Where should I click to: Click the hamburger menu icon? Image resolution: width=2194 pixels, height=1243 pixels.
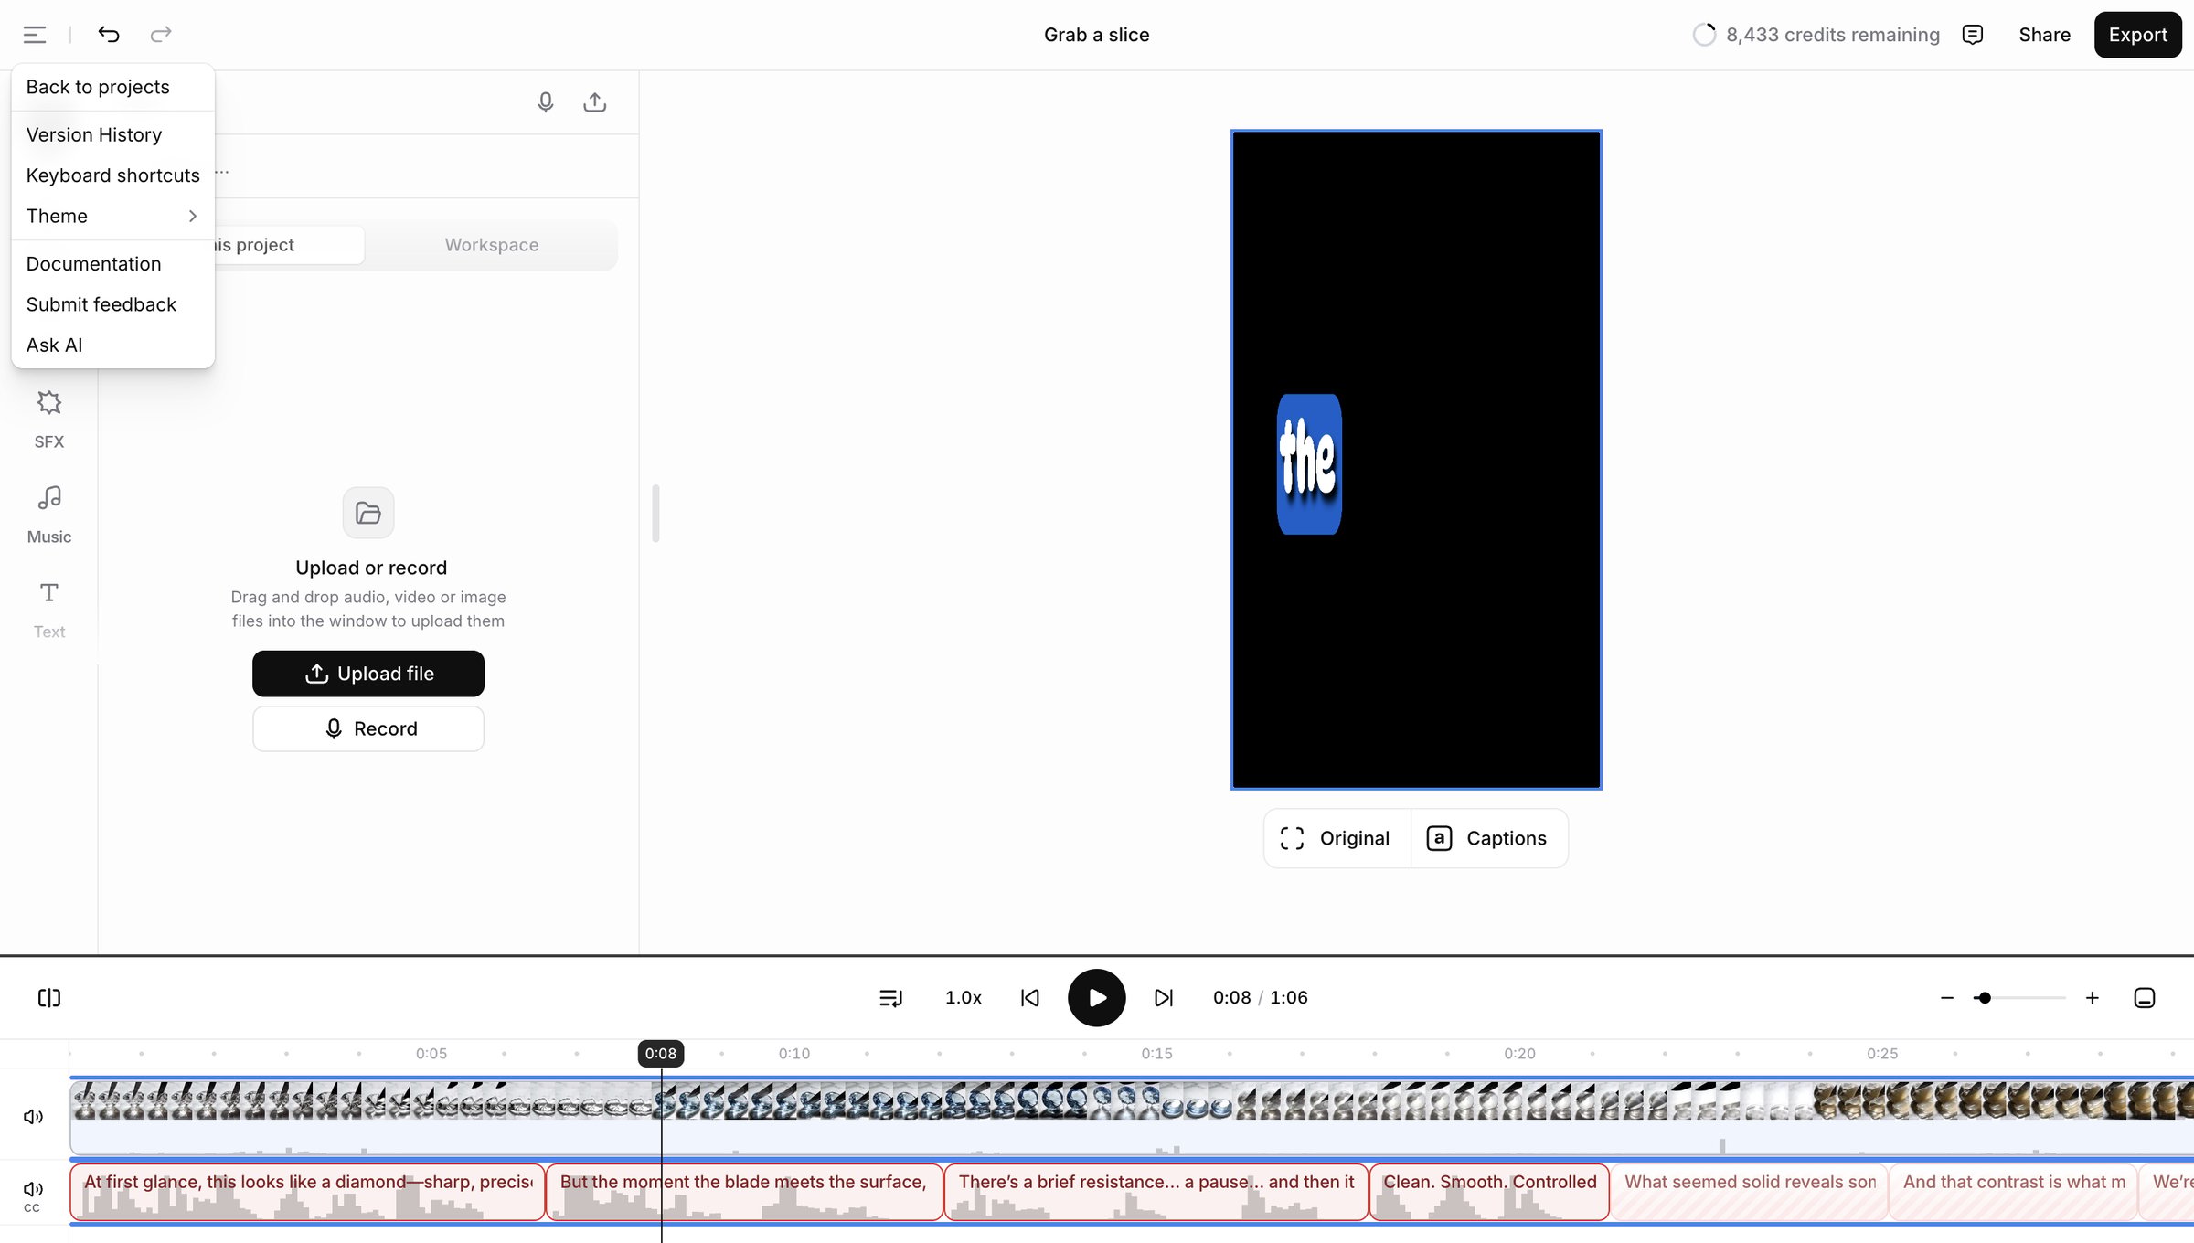pos(35,35)
